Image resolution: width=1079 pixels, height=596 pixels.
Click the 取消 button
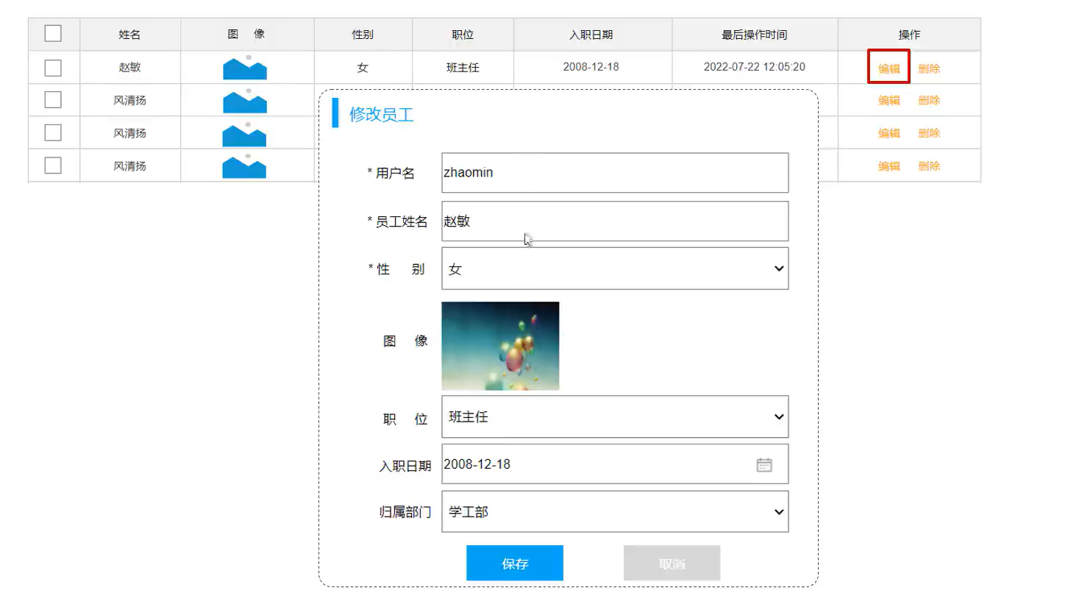click(672, 564)
